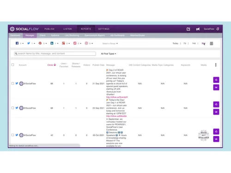Sort by the Publish Date column header
231x173 pixels.
pyautogui.click(x=98, y=65)
